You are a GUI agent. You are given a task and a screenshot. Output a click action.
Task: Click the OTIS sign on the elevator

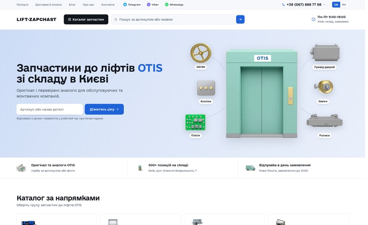262,58
